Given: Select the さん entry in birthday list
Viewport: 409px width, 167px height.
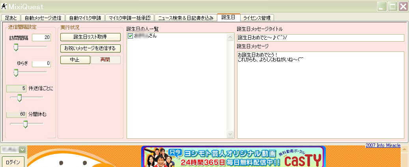Looking at the screenshot, I should click(145, 37).
